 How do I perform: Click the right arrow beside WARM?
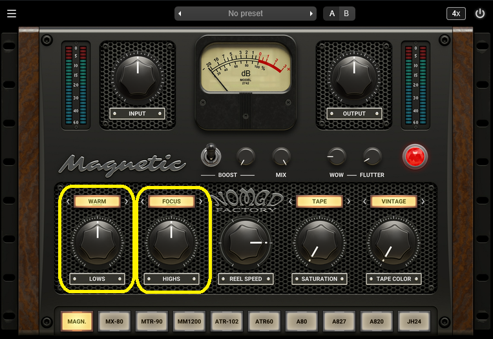point(126,201)
